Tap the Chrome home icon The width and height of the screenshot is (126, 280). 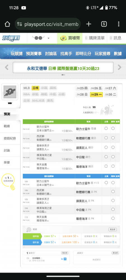click(7, 24)
